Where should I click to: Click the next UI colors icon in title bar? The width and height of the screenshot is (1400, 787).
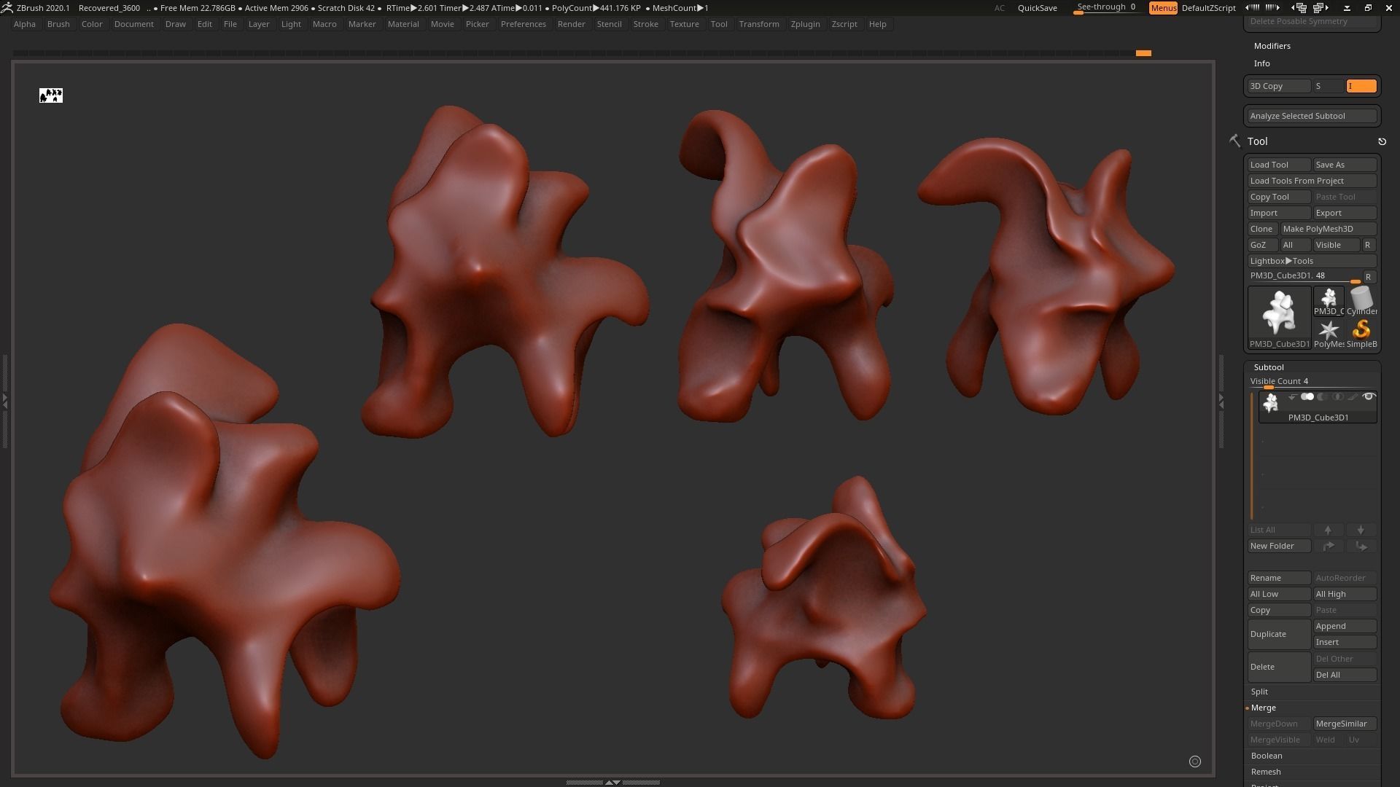tap(1272, 7)
